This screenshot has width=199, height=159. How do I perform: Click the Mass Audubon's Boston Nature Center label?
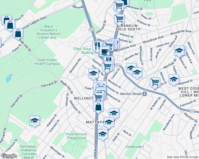point(49,32)
